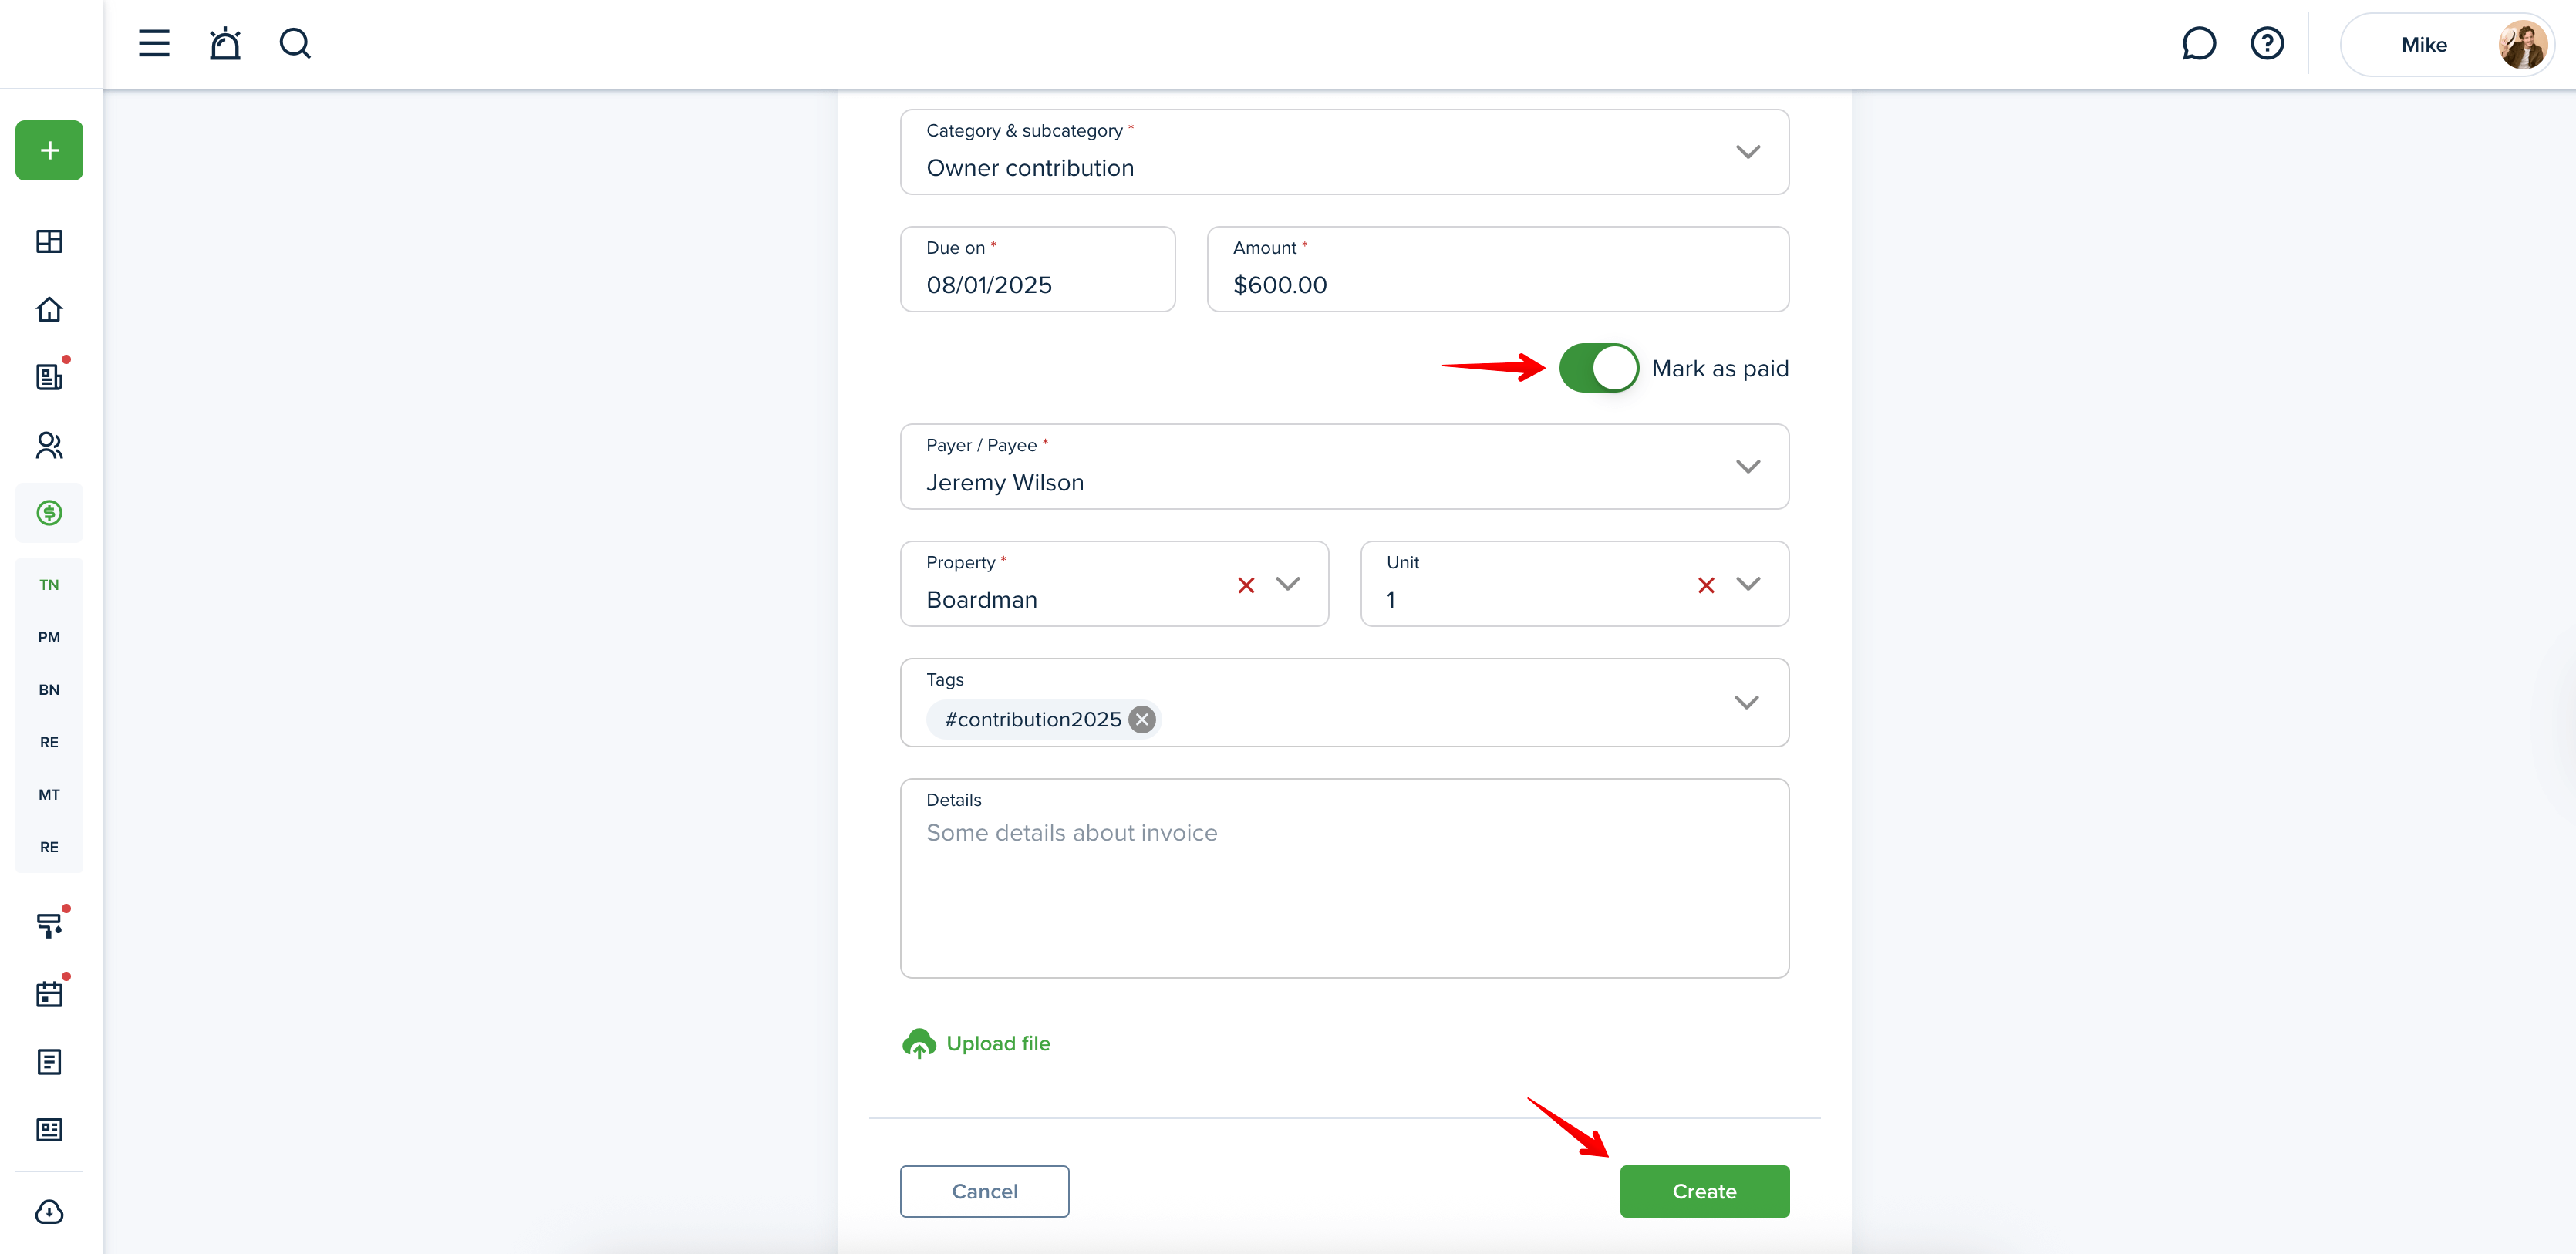2576x1254 pixels.
Task: Open the contacts people icon
Action: pos(49,445)
